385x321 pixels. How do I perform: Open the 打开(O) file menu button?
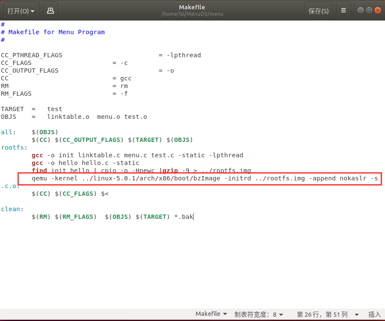(x=21, y=11)
